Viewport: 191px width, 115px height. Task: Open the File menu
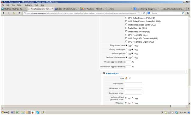click(3, 5)
